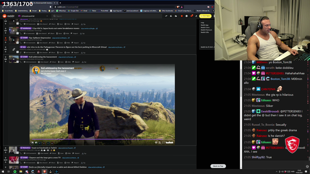The width and height of the screenshot is (310, 174).
Task: Pause the embedded Twitch clip
Action: 32,143
